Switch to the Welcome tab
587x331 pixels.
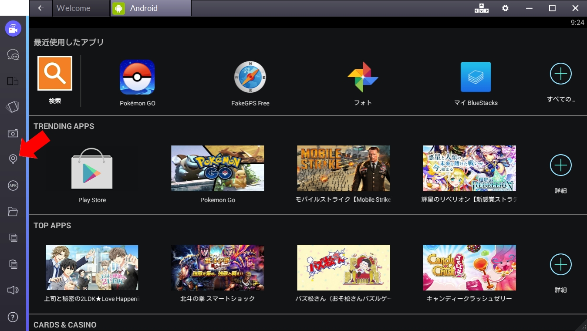(x=81, y=8)
